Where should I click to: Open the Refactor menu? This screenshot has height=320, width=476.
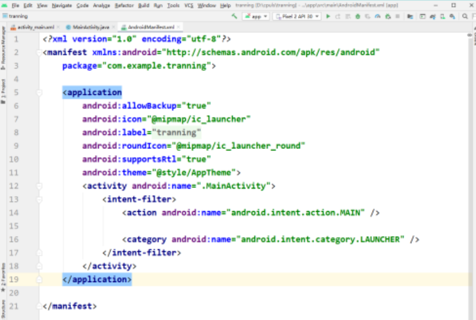[124, 6]
